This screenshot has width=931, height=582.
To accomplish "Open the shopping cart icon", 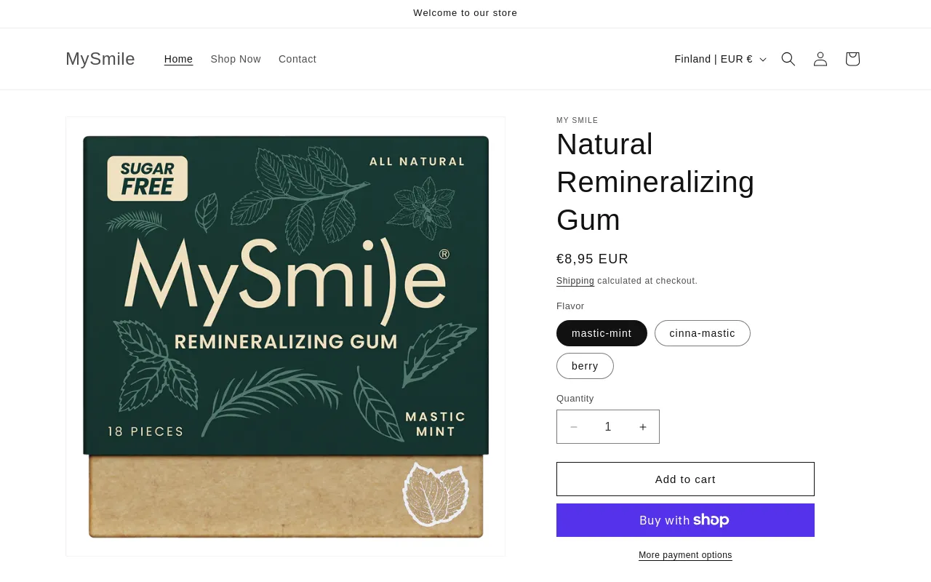I will pyautogui.click(x=852, y=59).
